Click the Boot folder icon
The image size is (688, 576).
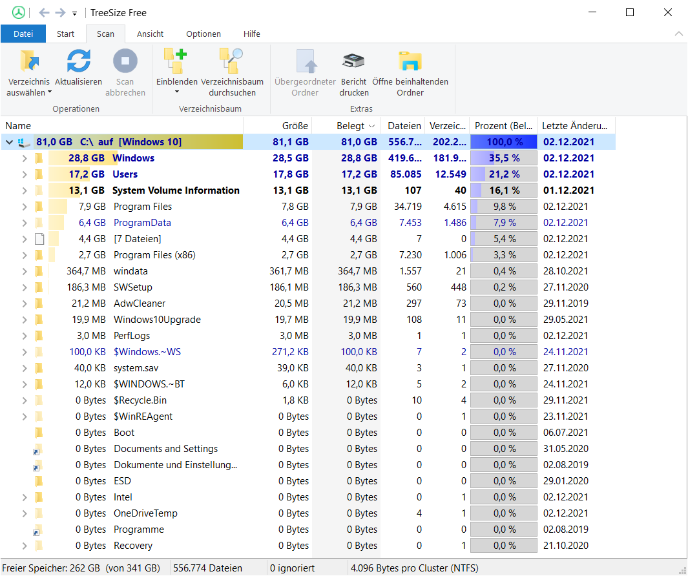click(39, 433)
